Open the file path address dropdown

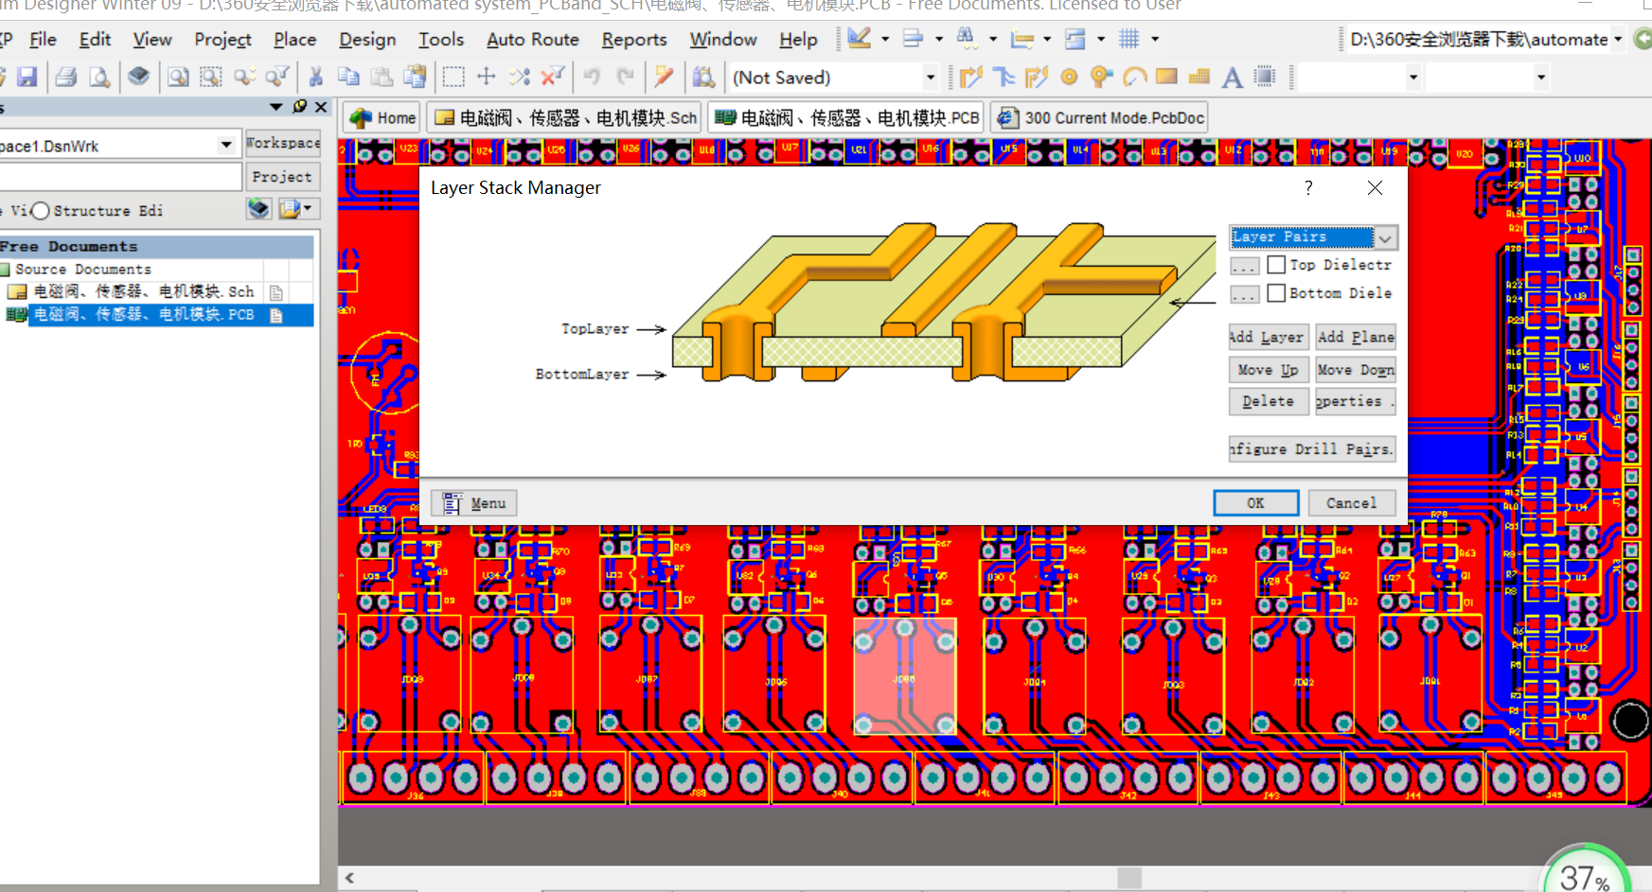tap(1618, 40)
